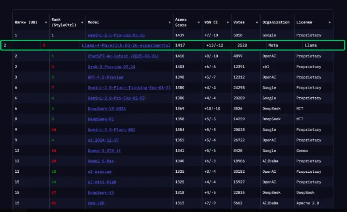Click the 95% CI column sort arrows
Viewport: 347px width, 212px height.
(228, 22)
